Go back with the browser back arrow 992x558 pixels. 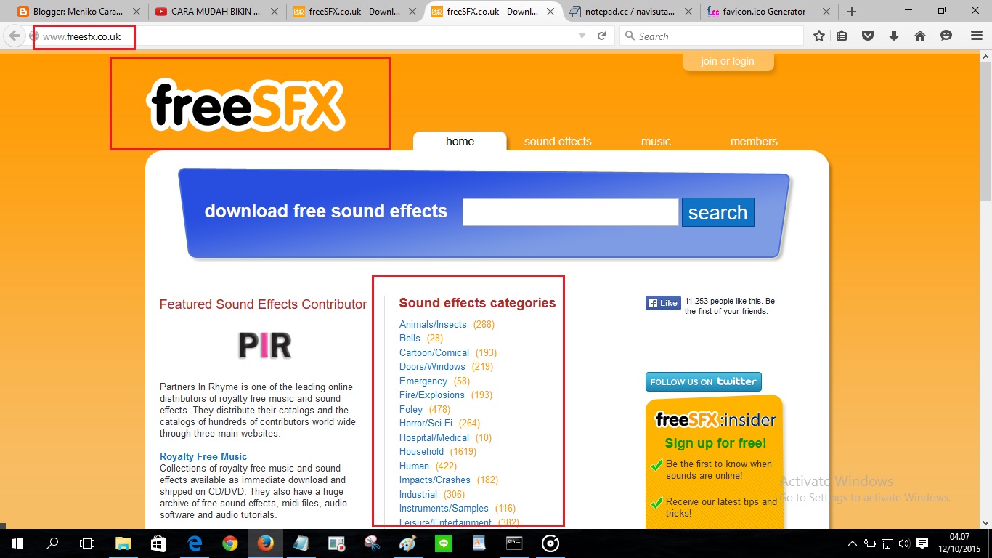[15, 36]
